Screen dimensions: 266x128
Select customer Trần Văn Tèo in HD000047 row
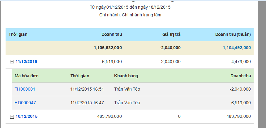pyautogui.click(x=127, y=103)
